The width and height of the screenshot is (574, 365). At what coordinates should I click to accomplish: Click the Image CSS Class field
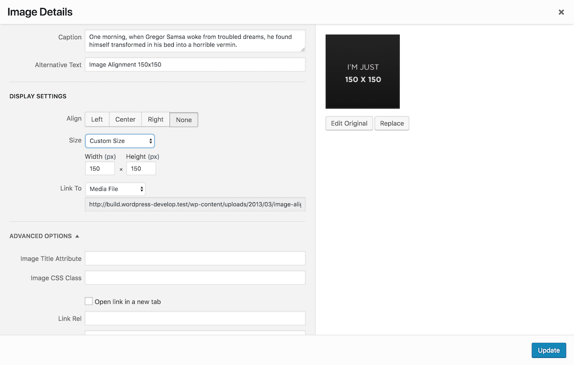click(x=195, y=278)
